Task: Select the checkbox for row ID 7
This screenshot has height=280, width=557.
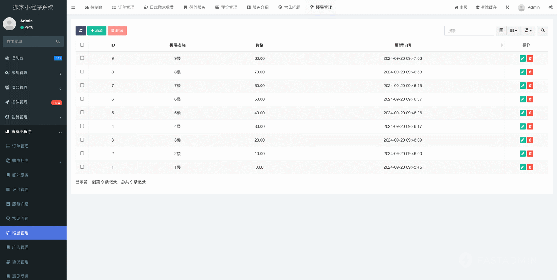Action: 82,85
